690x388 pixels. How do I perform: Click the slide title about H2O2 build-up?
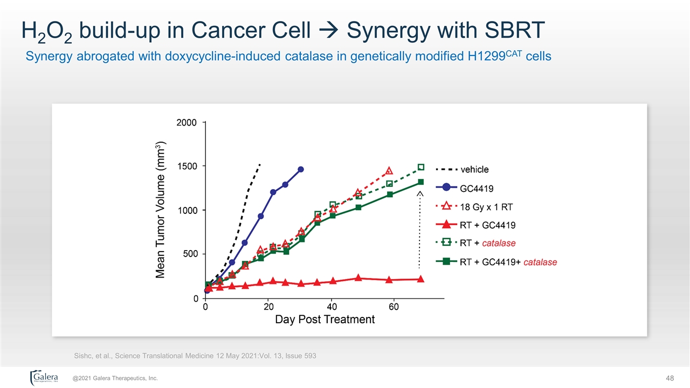283,31
